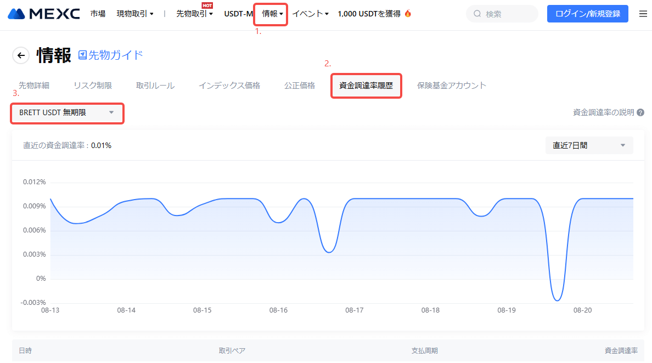Switch to the 資金調達率履歴 tab
The image size is (652, 363).
pyautogui.click(x=366, y=86)
